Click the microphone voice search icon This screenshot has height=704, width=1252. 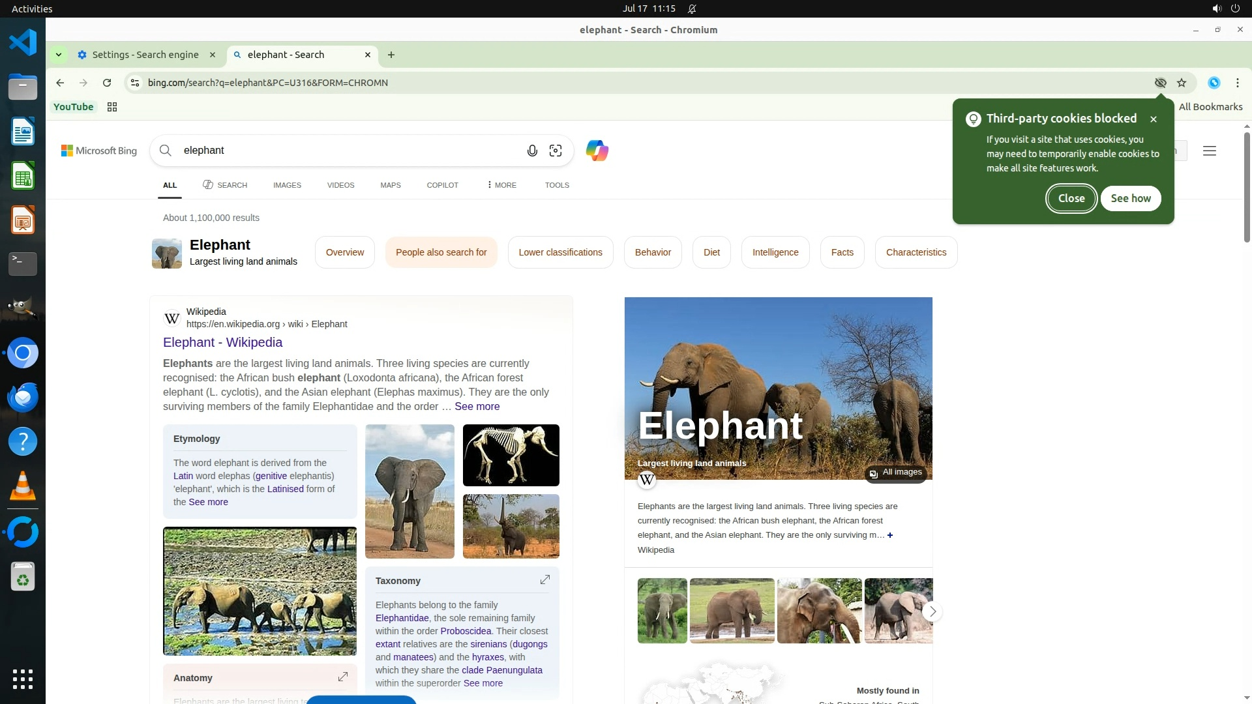point(532,151)
